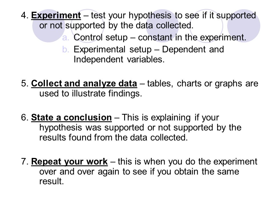The image size is (274, 206).
Task: Click the leftmost filled lavender circle
Action: pos(49,26)
